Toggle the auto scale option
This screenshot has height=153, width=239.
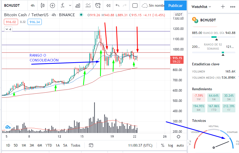click(x=180, y=145)
